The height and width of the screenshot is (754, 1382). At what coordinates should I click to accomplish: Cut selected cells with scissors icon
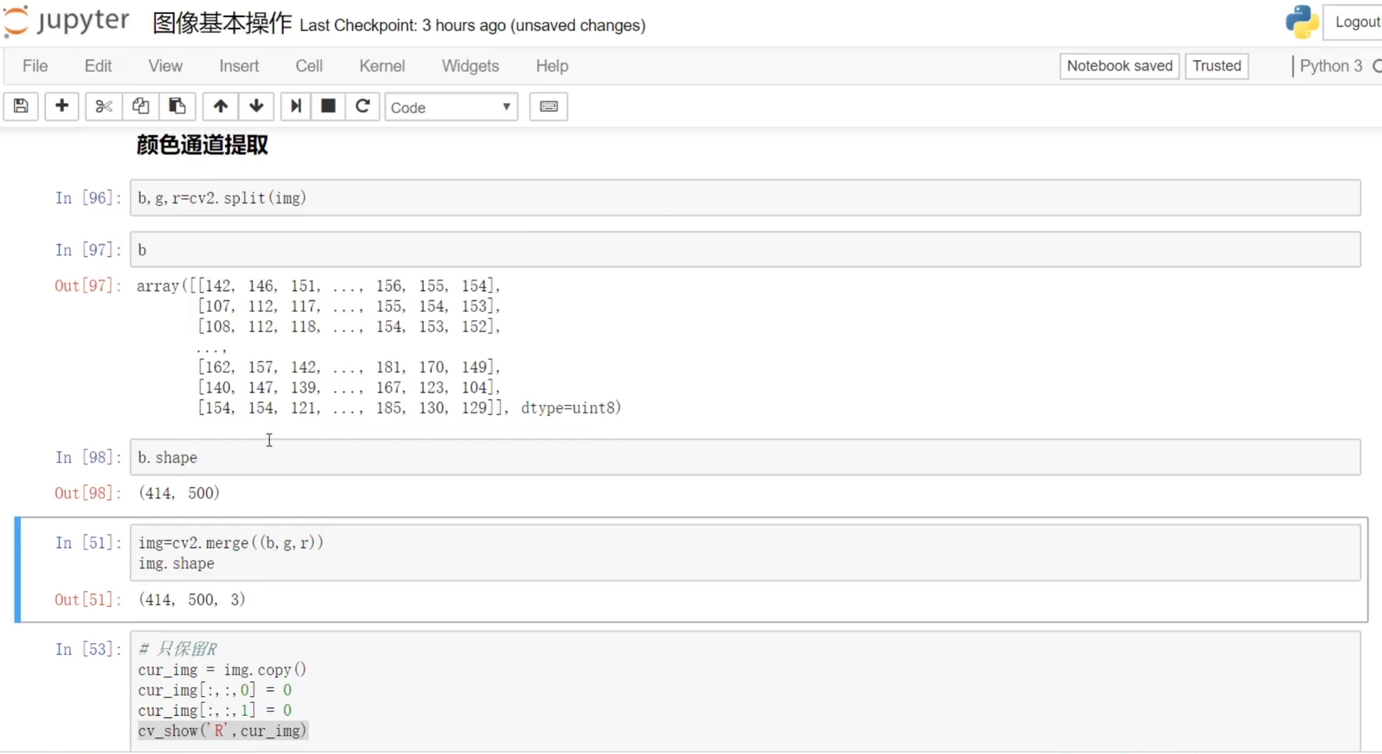[x=104, y=106]
